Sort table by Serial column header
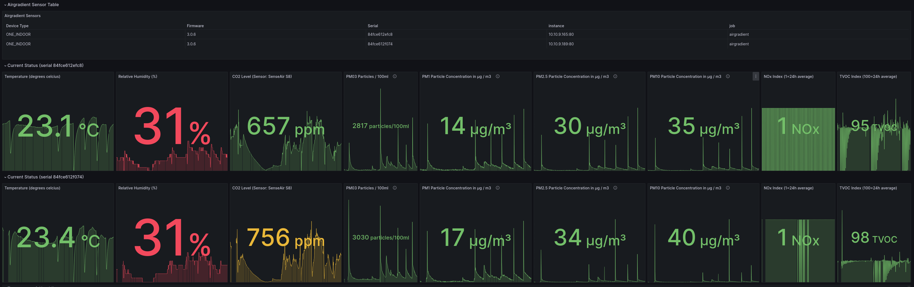This screenshot has width=914, height=287. coord(373,26)
